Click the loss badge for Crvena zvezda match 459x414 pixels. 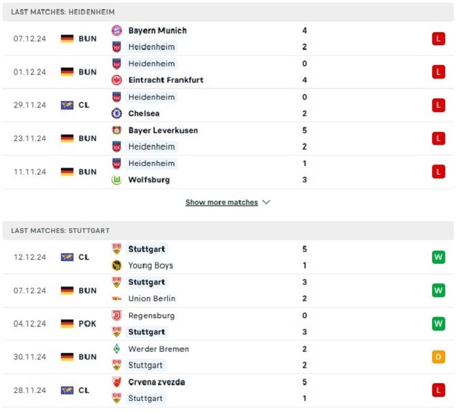click(x=438, y=390)
